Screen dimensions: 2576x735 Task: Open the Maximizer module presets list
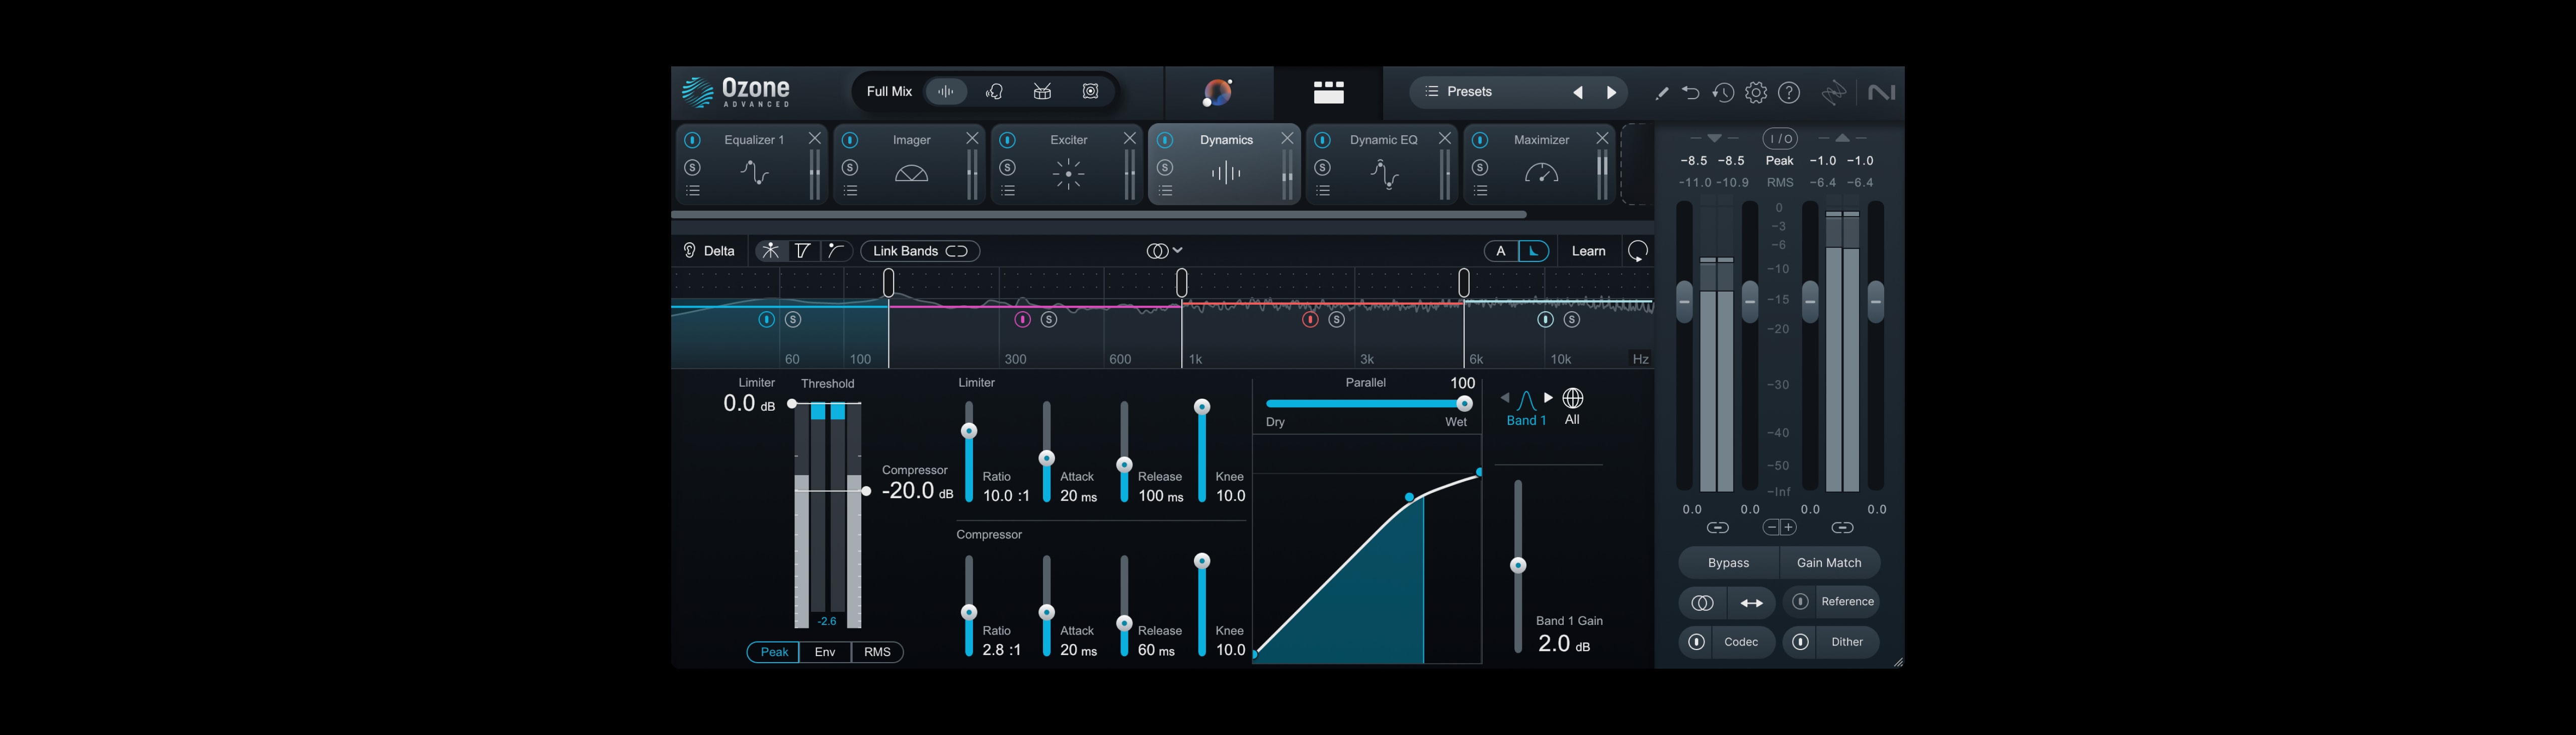(x=1481, y=191)
